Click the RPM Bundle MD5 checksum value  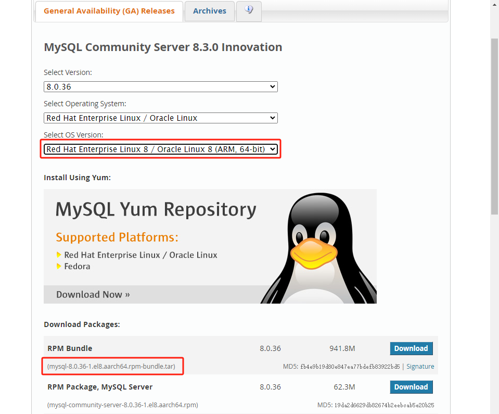click(350, 367)
